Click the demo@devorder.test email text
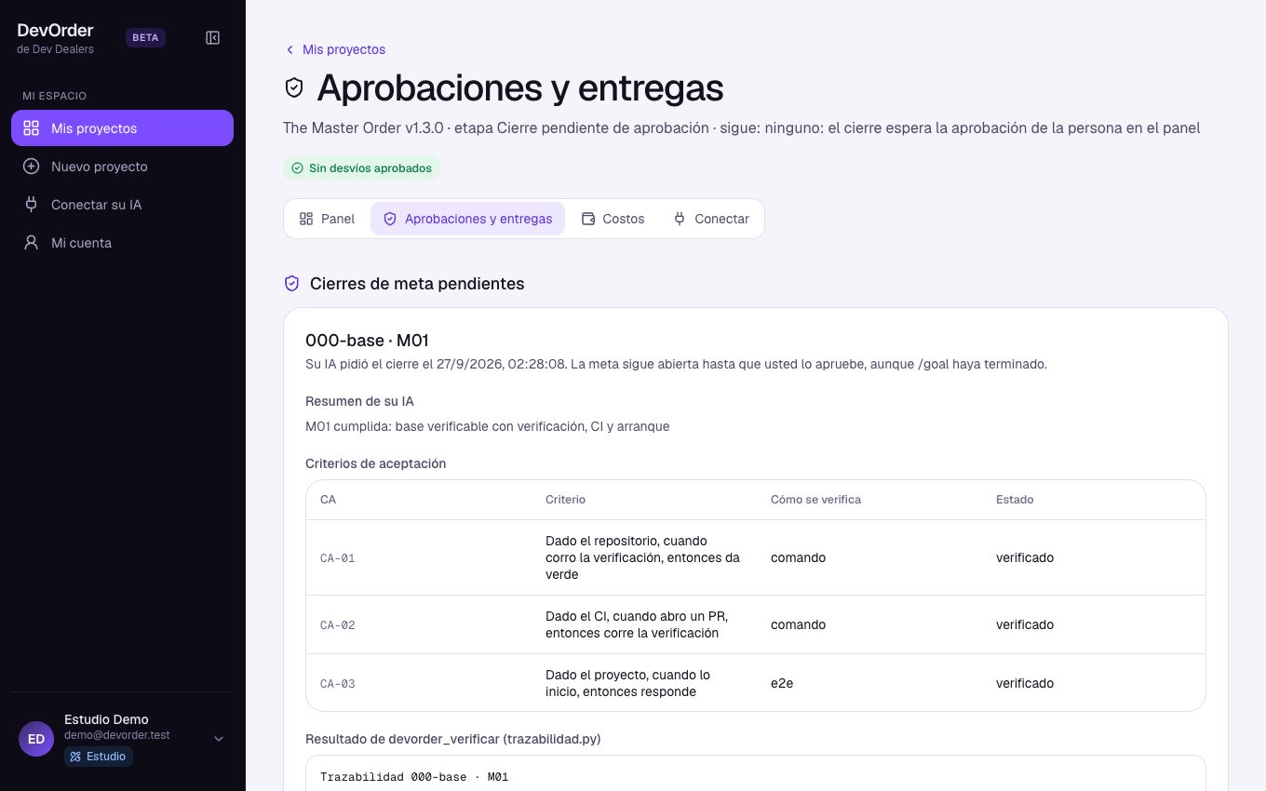1266x791 pixels. (x=116, y=735)
